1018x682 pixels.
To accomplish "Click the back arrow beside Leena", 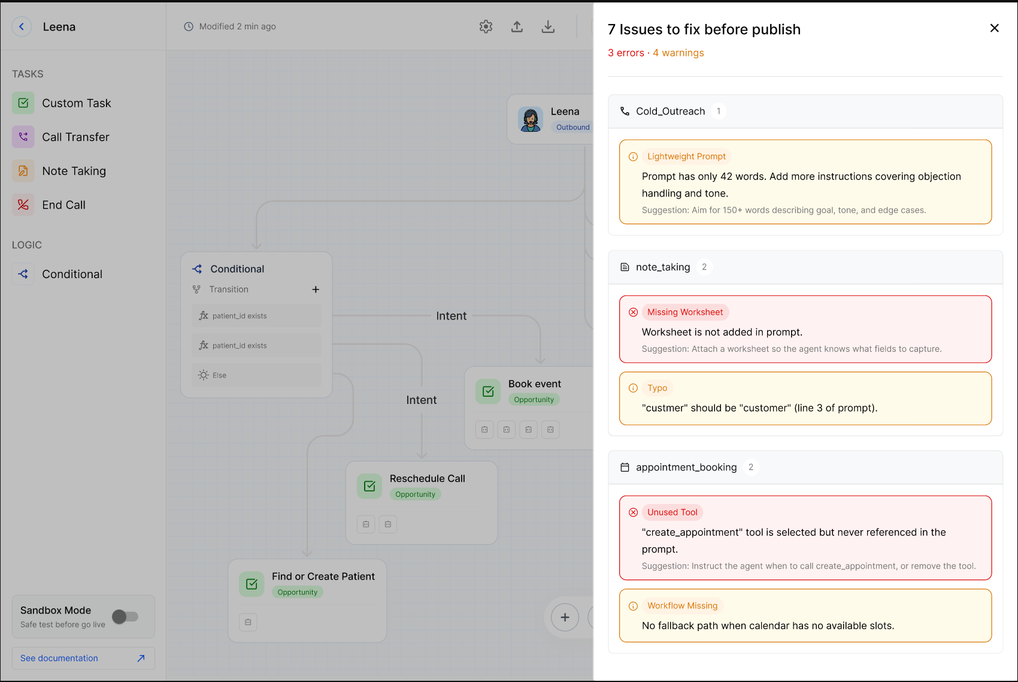I will tap(22, 26).
